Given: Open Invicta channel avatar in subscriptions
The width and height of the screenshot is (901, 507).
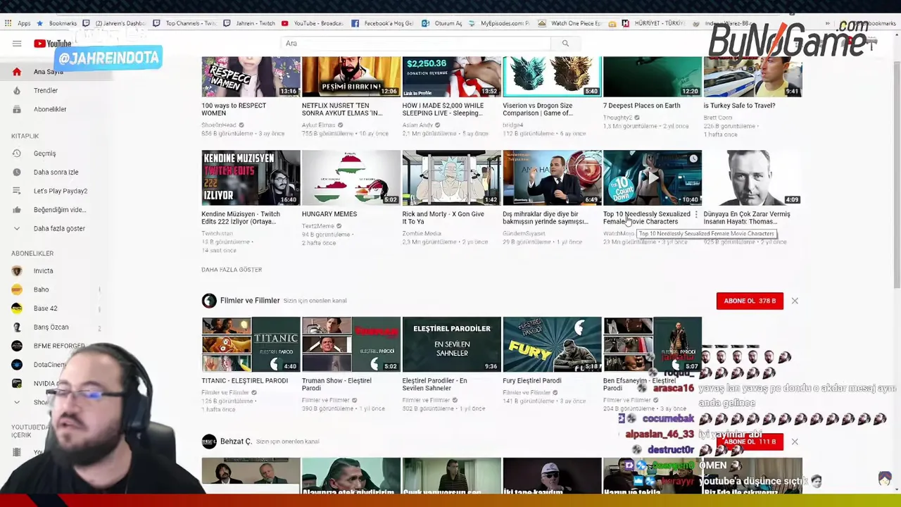Looking at the screenshot, I should (17, 270).
